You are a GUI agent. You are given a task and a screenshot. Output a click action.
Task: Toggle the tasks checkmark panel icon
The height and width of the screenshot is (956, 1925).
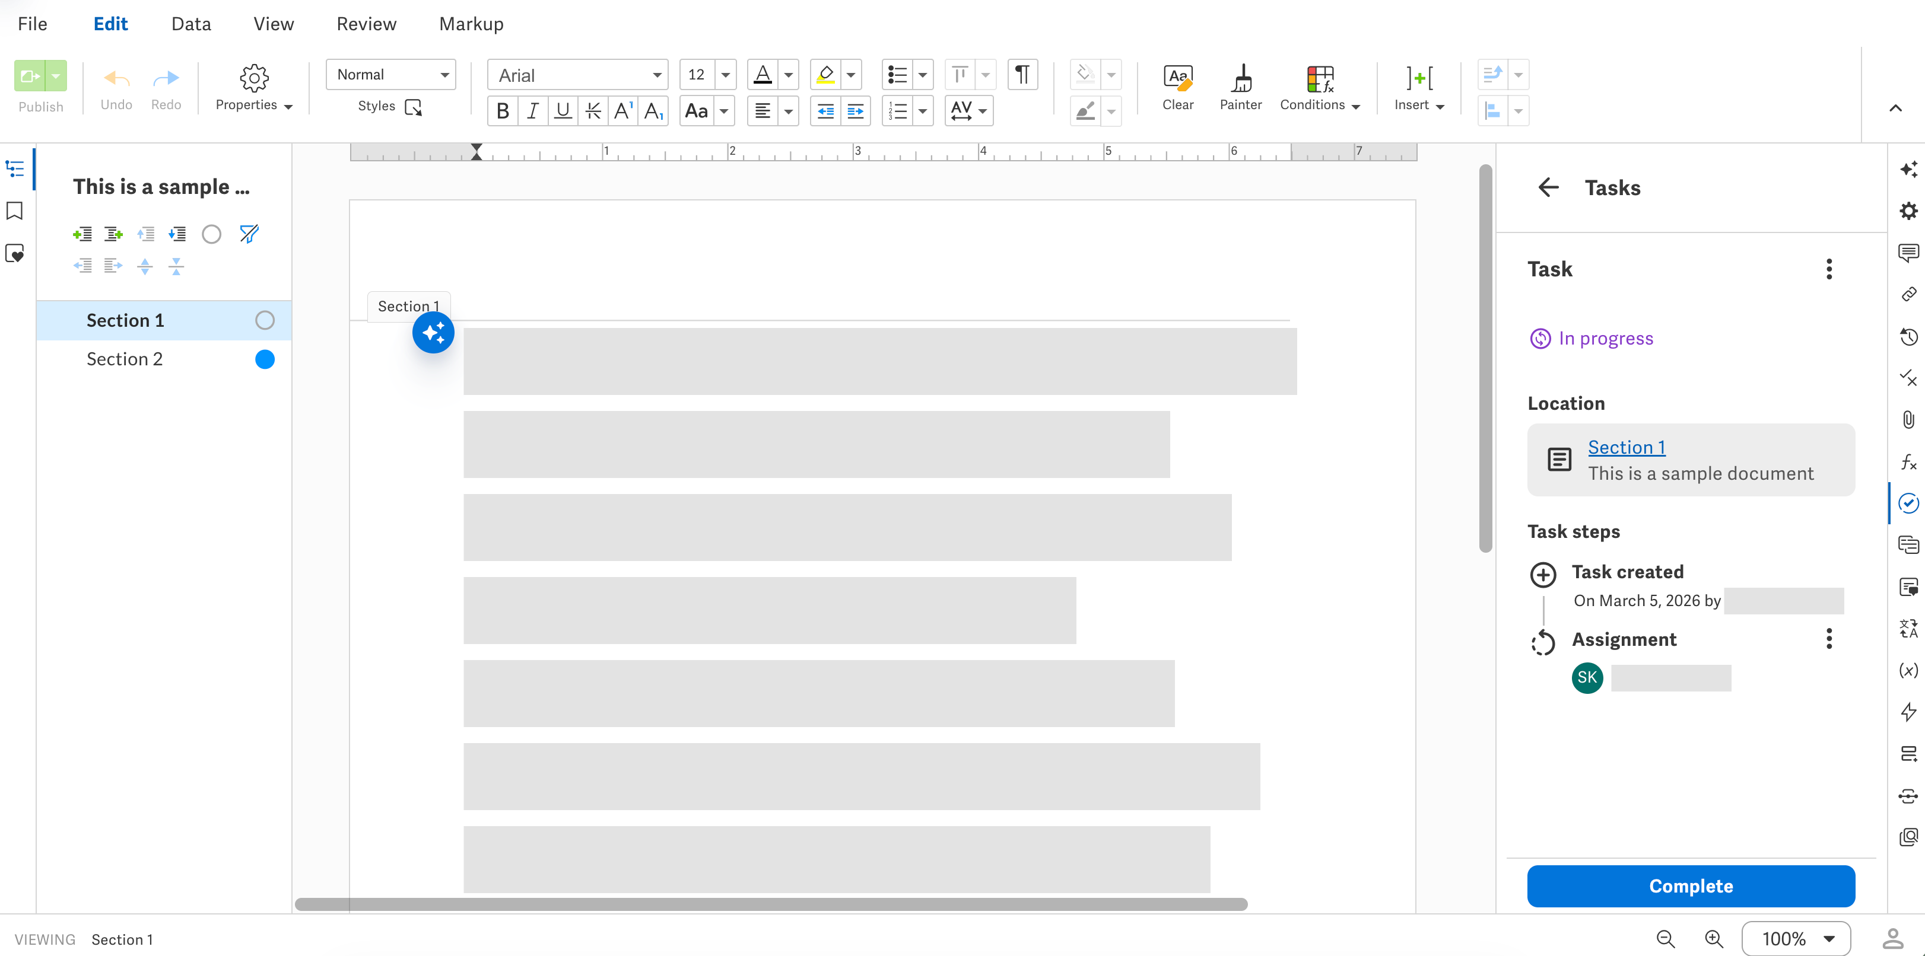pos(1908,504)
